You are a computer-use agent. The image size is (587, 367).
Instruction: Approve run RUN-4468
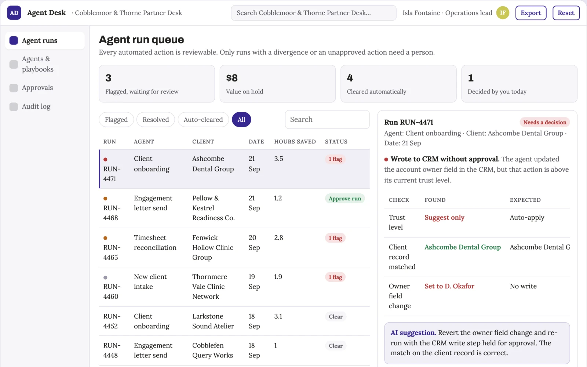[344, 199]
